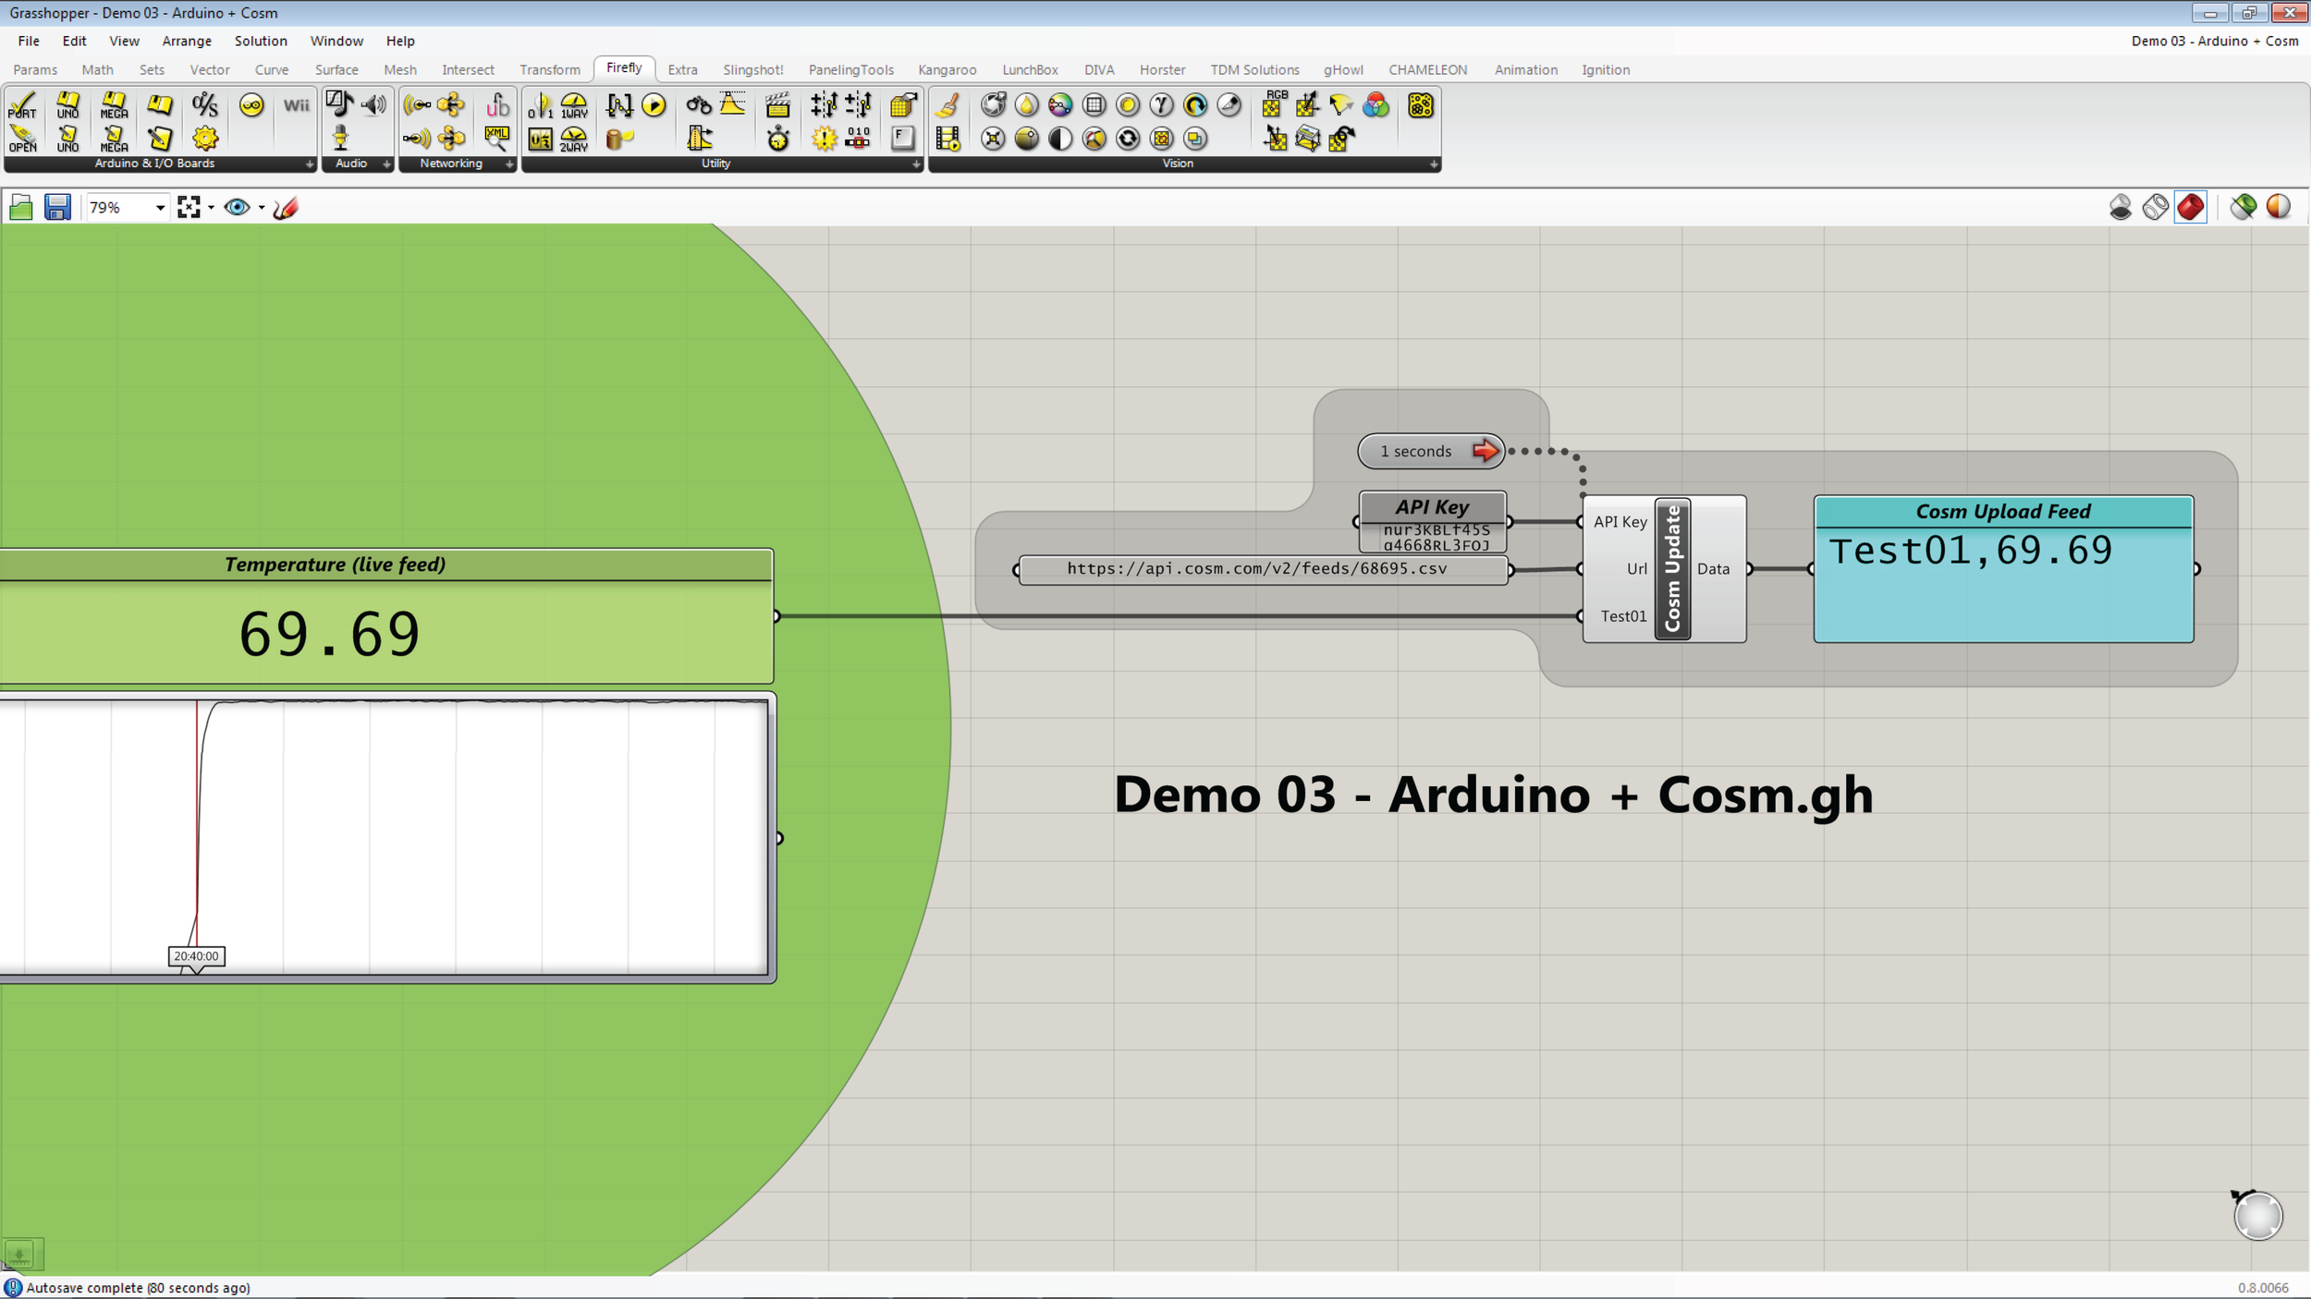The width and height of the screenshot is (2311, 1299).
Task: Switch to the Kangaroo tab
Action: (x=947, y=69)
